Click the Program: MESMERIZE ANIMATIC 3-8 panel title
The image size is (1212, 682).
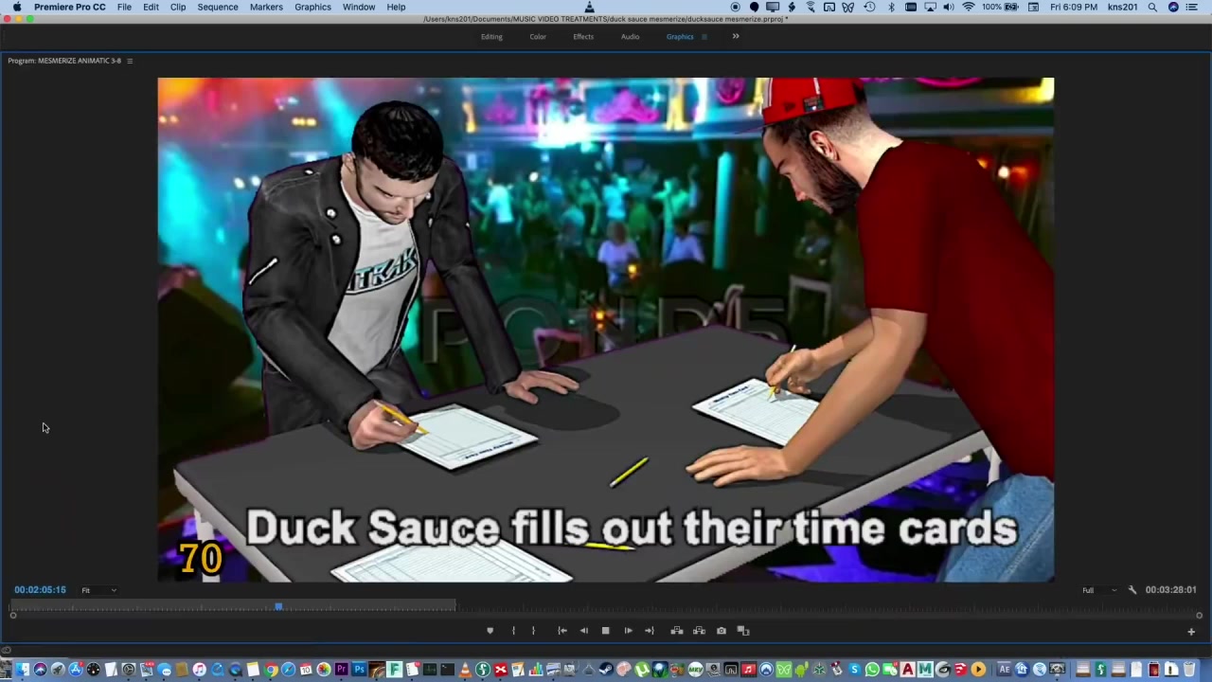click(x=64, y=61)
